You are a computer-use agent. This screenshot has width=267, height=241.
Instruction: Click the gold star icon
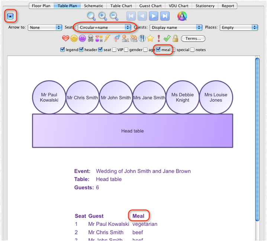(150, 38)
